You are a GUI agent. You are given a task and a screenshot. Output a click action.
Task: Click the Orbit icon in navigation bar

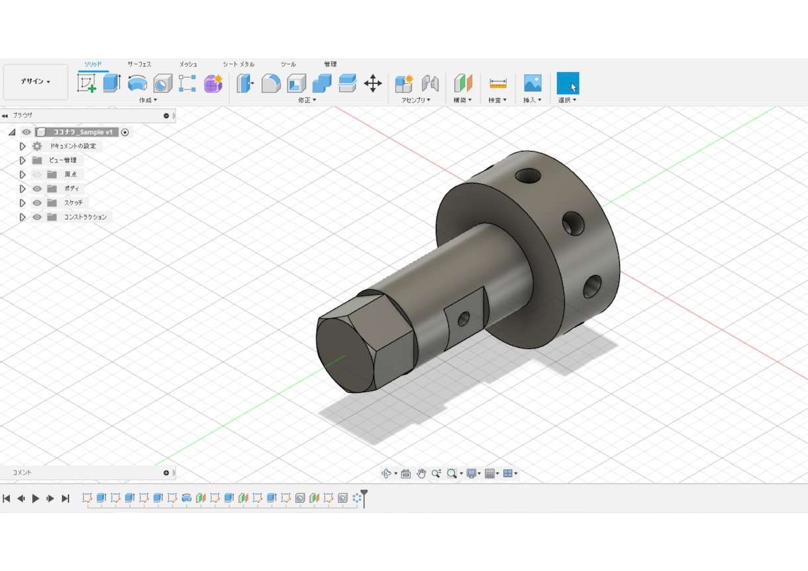(387, 474)
